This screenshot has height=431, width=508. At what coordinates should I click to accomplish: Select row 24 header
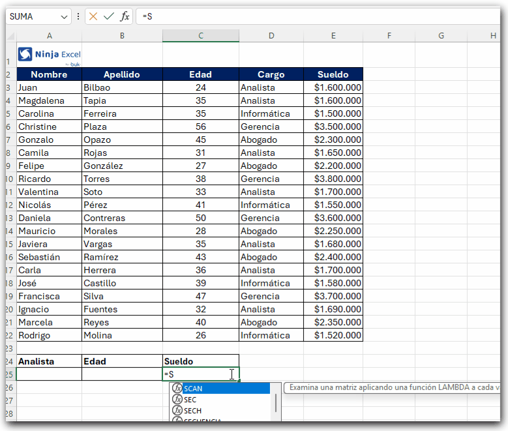(x=10, y=361)
